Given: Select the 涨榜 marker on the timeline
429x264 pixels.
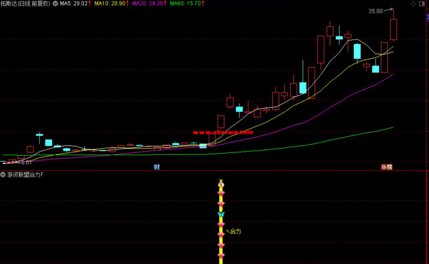Looking at the screenshot, I should click(x=387, y=167).
